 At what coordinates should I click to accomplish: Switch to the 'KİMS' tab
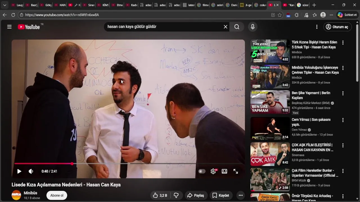103,5
